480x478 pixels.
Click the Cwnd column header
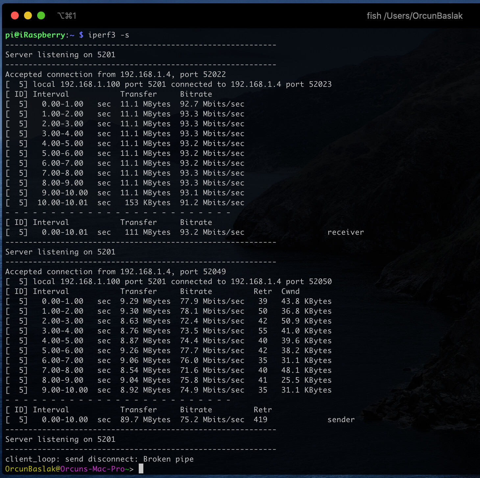coord(290,291)
